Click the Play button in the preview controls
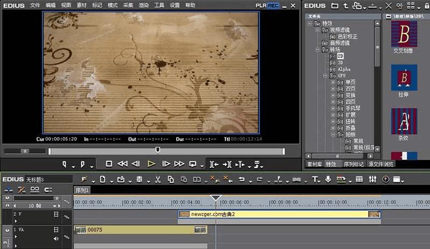The image size is (430, 249). tap(151, 163)
